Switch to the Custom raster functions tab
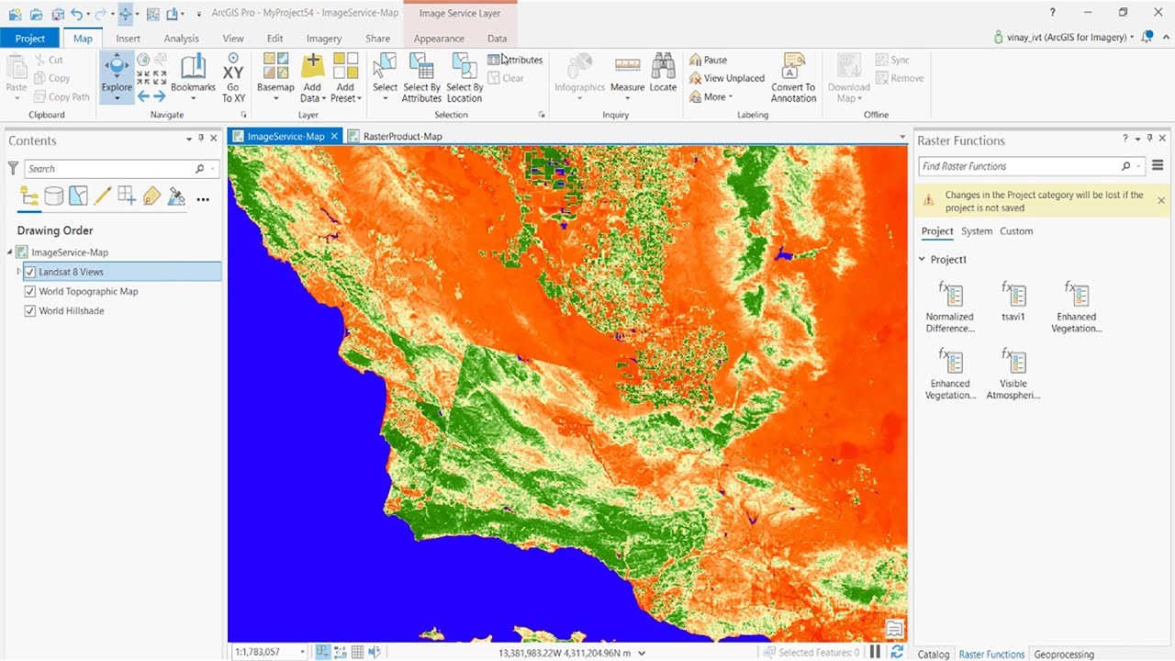1175x661 pixels. click(1016, 231)
